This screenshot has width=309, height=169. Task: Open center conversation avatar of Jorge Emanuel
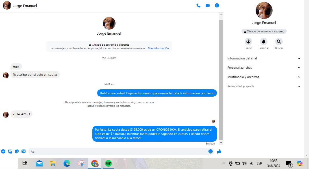coord(109,23)
